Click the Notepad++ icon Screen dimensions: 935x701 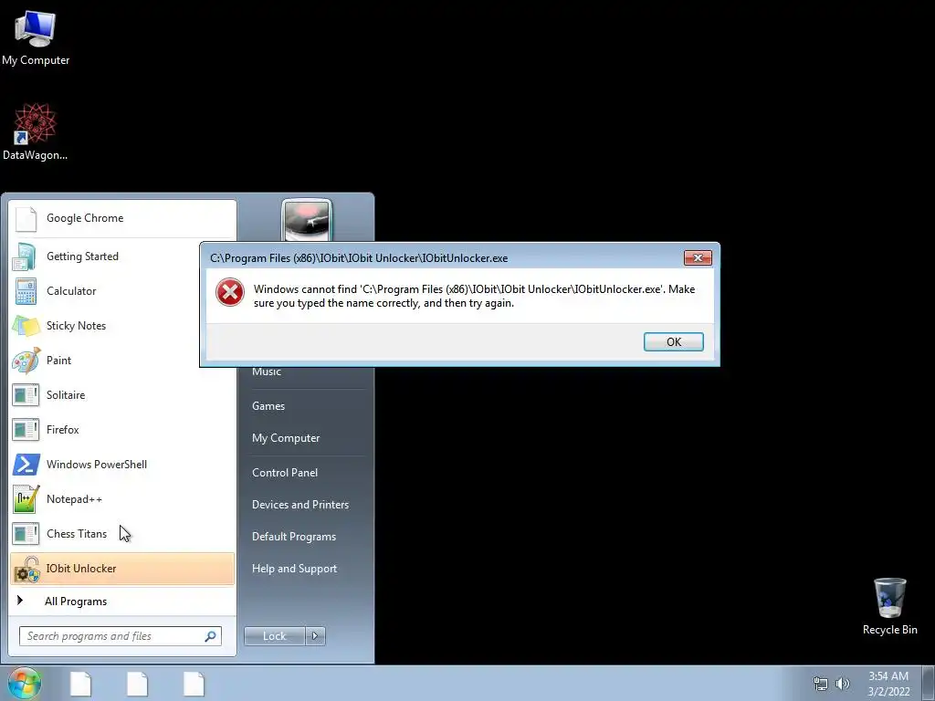click(x=26, y=499)
